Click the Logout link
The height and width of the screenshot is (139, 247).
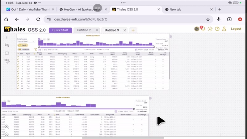236,29
